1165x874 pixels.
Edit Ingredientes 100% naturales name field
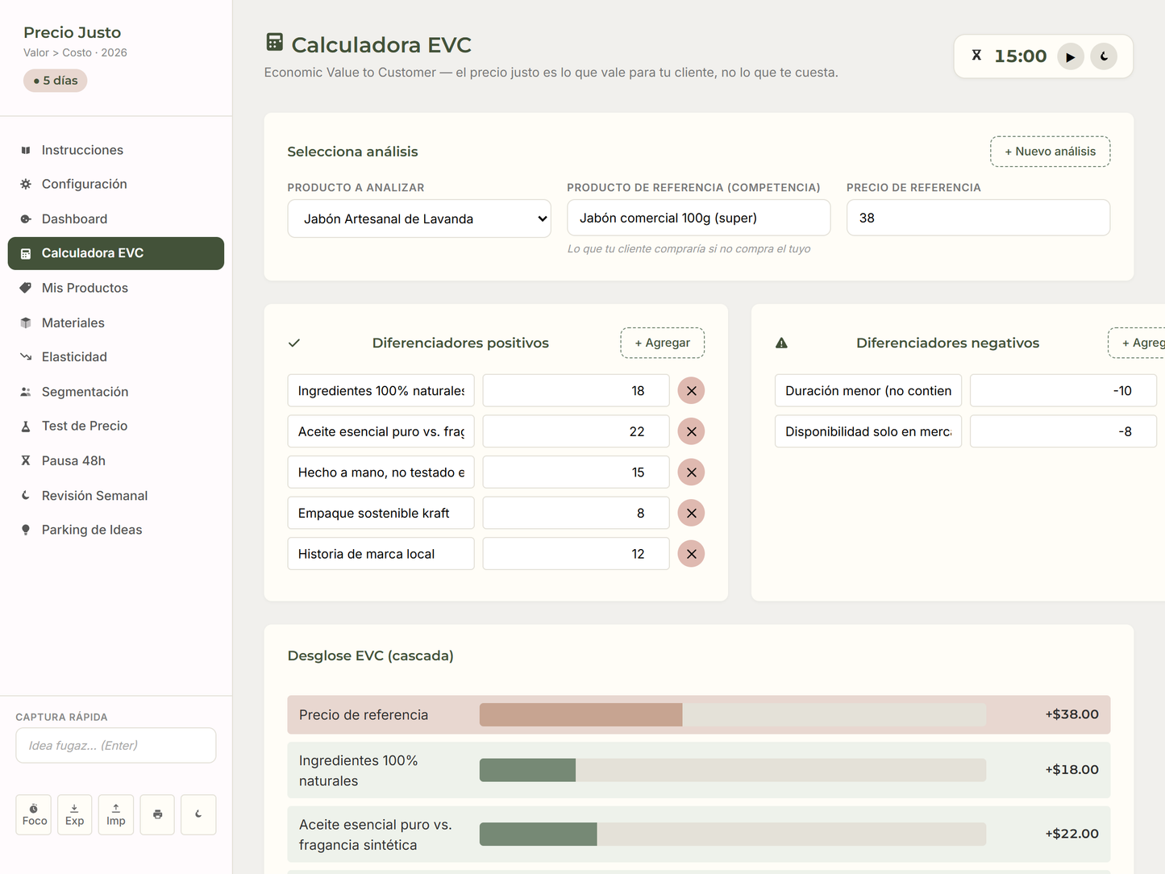381,390
